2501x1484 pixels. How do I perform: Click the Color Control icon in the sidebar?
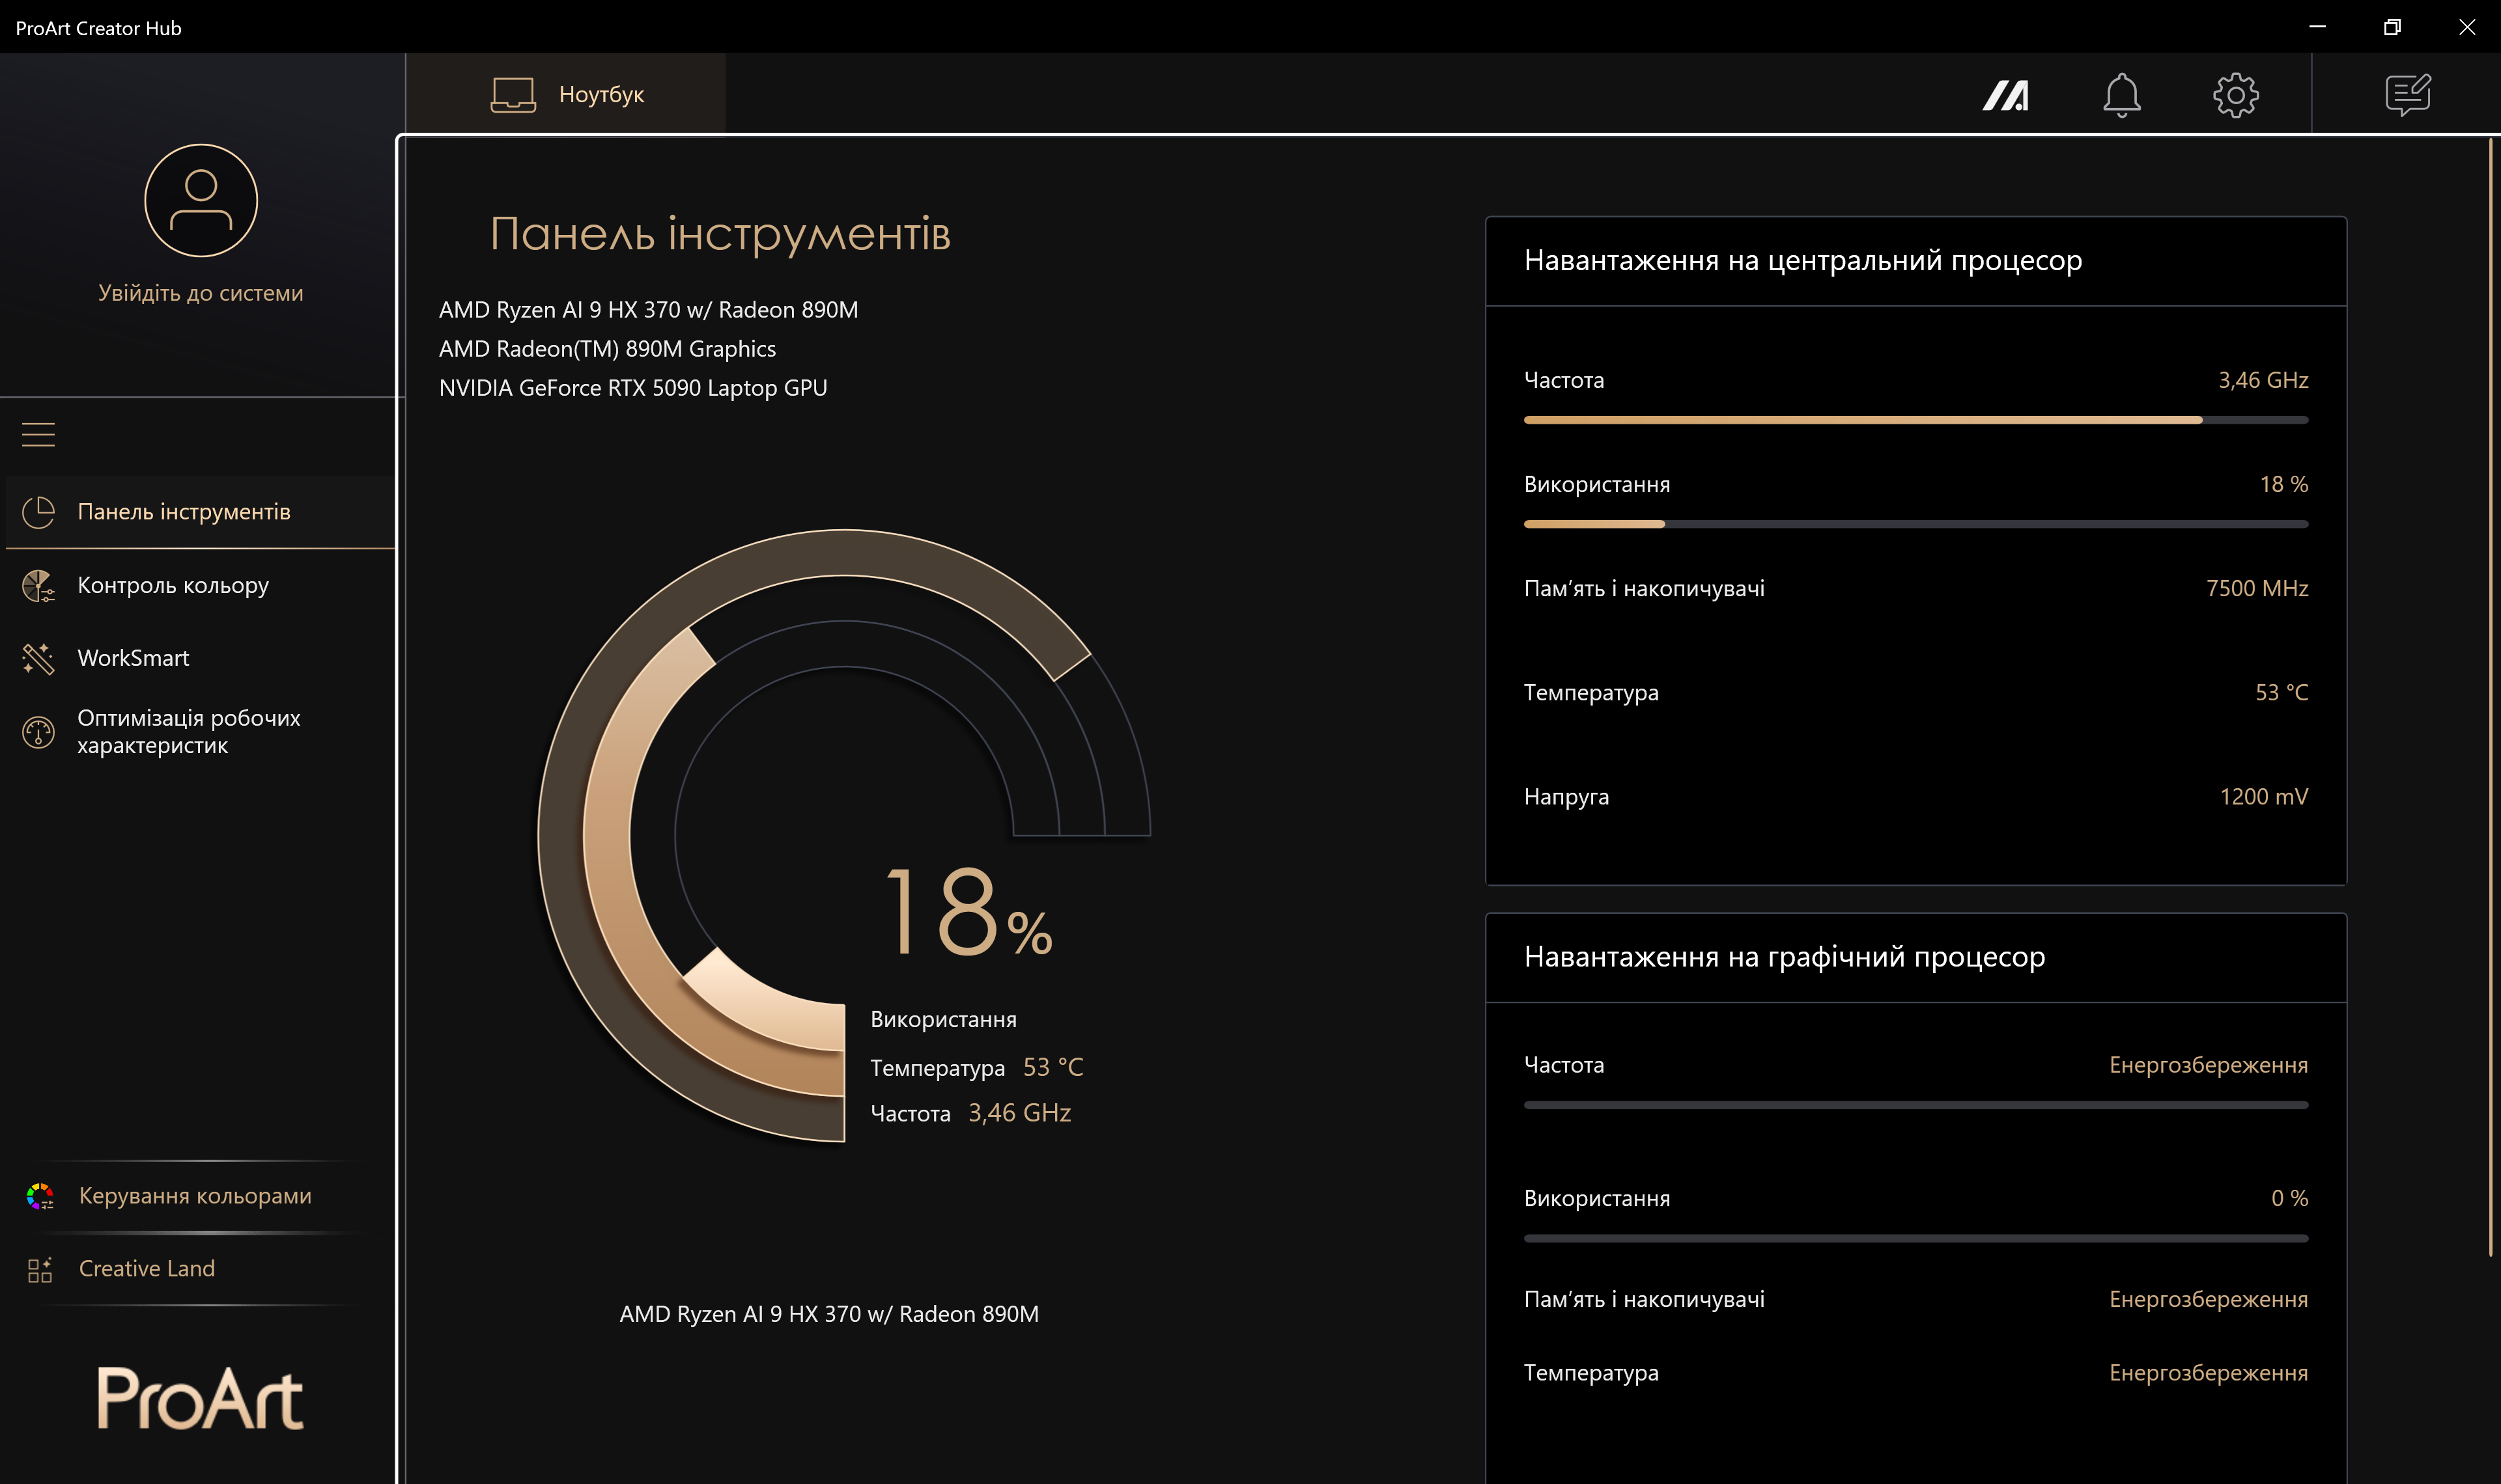pos(38,586)
